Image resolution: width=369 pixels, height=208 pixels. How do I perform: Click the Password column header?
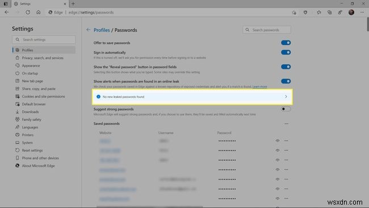click(224, 133)
